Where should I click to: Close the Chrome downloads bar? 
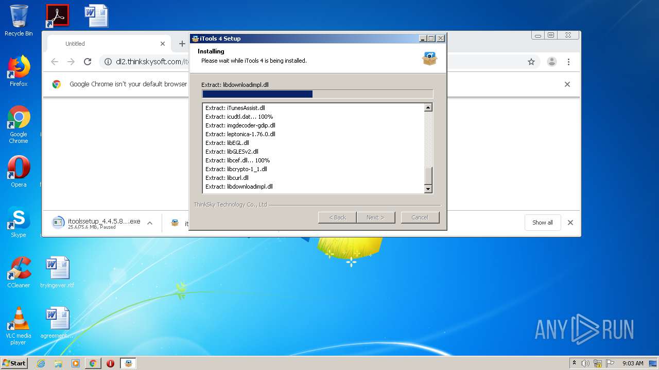(570, 223)
